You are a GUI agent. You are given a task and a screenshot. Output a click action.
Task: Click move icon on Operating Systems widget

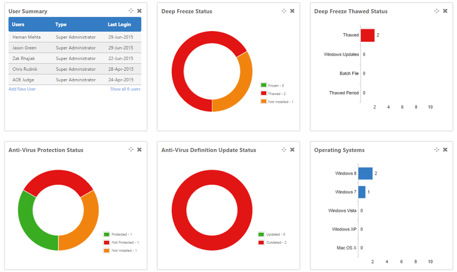436,149
